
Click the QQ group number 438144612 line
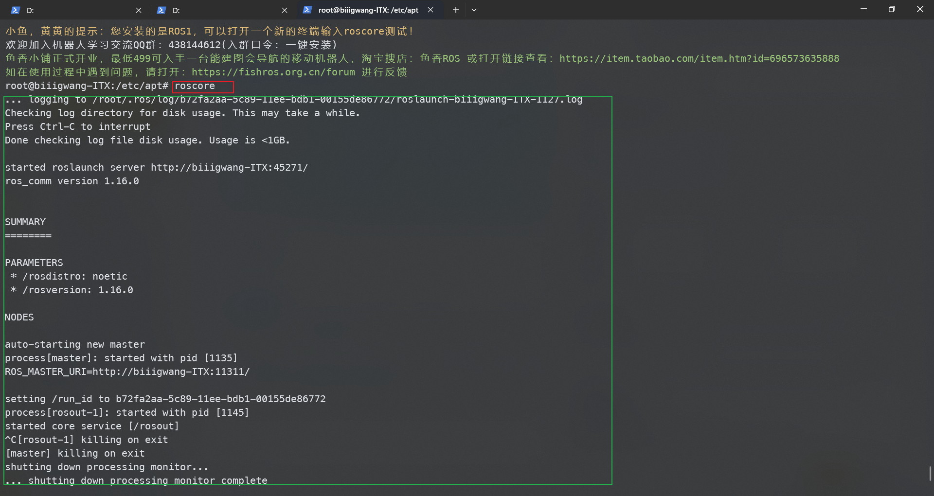coord(171,45)
